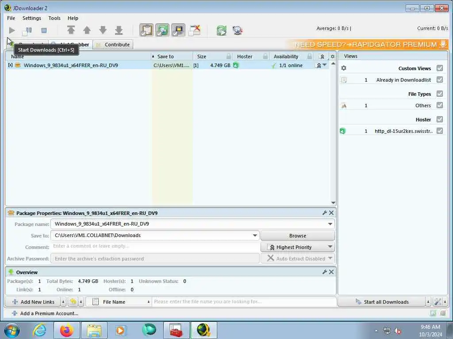Screen dimensions: 453x339
Task: Open Firefox from the taskbar
Action: (66, 330)
